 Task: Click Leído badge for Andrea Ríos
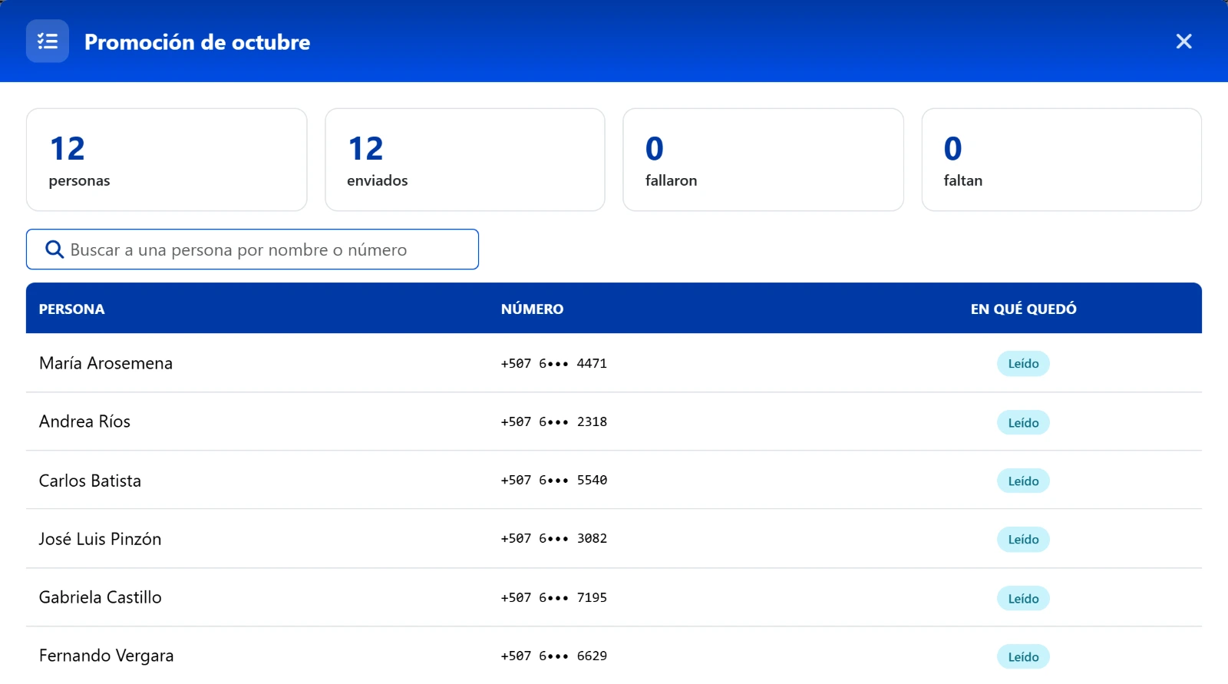point(1023,423)
